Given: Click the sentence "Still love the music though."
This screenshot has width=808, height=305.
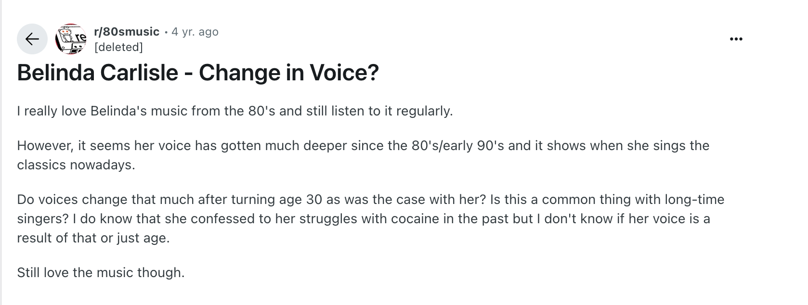Looking at the screenshot, I should [x=101, y=273].
